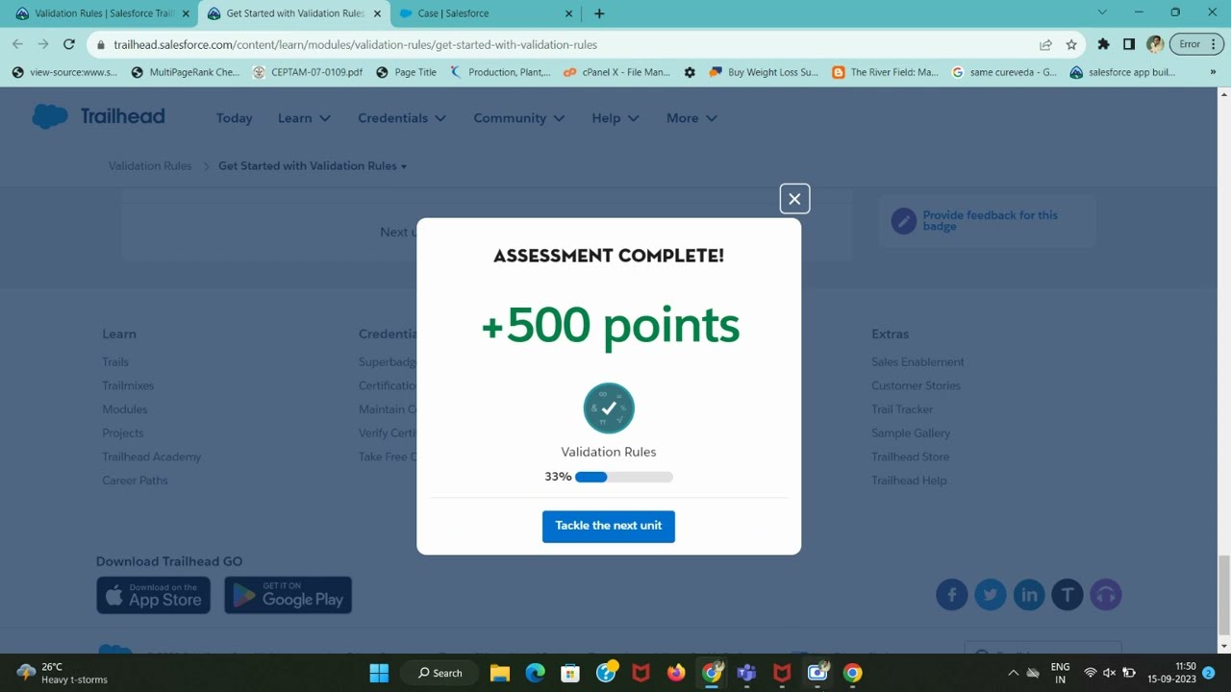Expand the Community dropdown menu
The height and width of the screenshot is (692, 1231).
(519, 118)
